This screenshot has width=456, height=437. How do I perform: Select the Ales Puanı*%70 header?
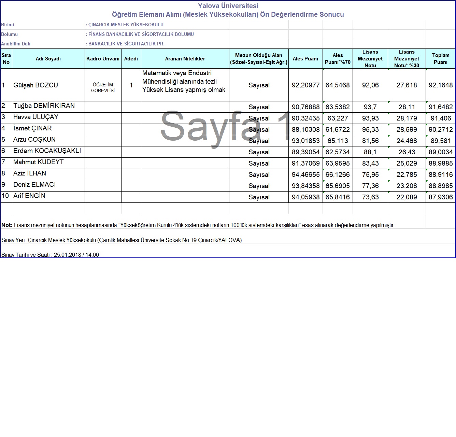click(338, 59)
